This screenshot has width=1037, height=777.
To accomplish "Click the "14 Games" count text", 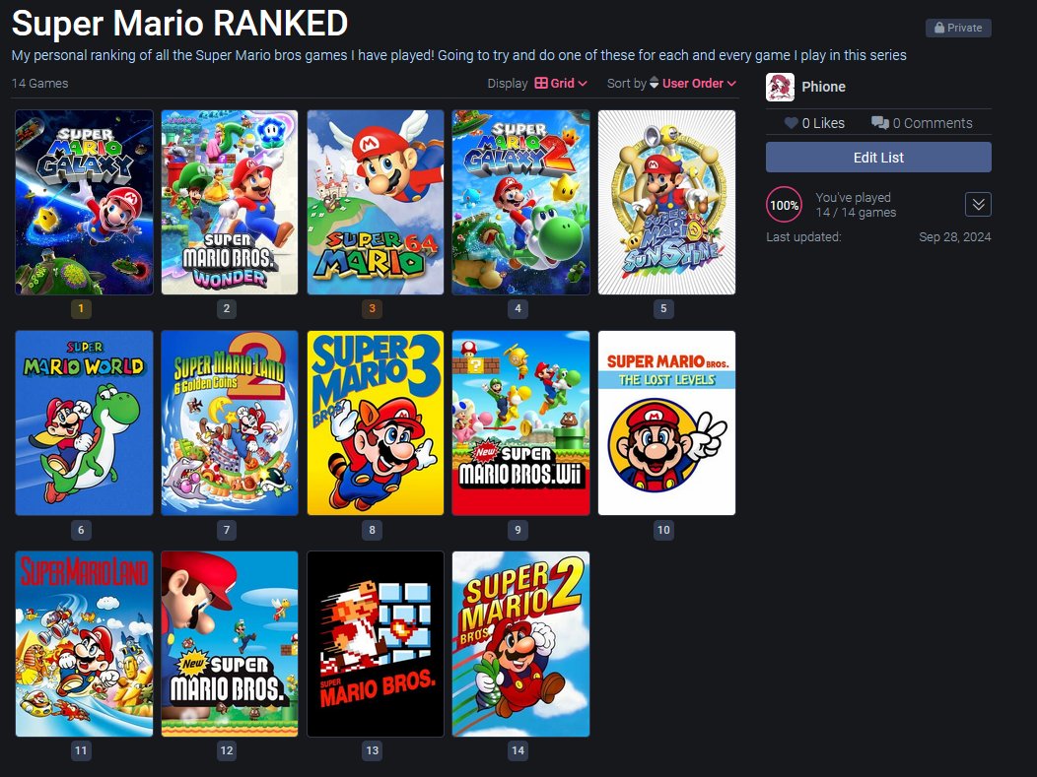I will coord(39,84).
